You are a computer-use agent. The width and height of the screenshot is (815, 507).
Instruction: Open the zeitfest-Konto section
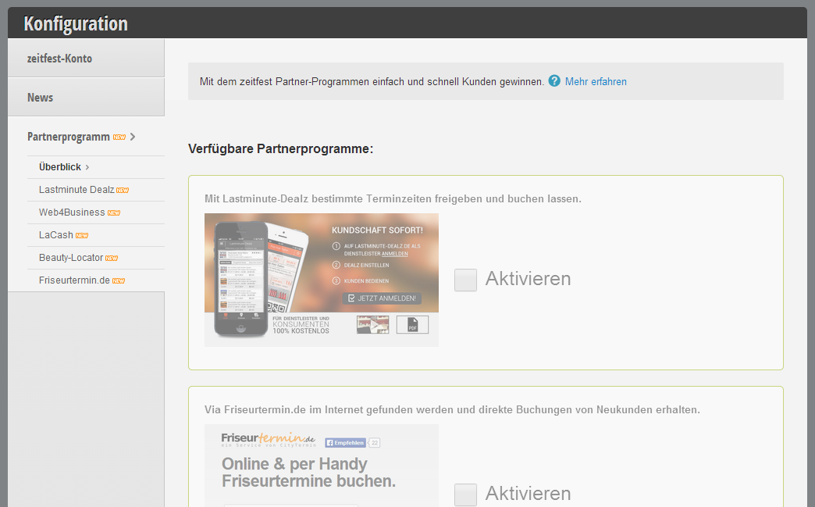point(87,59)
